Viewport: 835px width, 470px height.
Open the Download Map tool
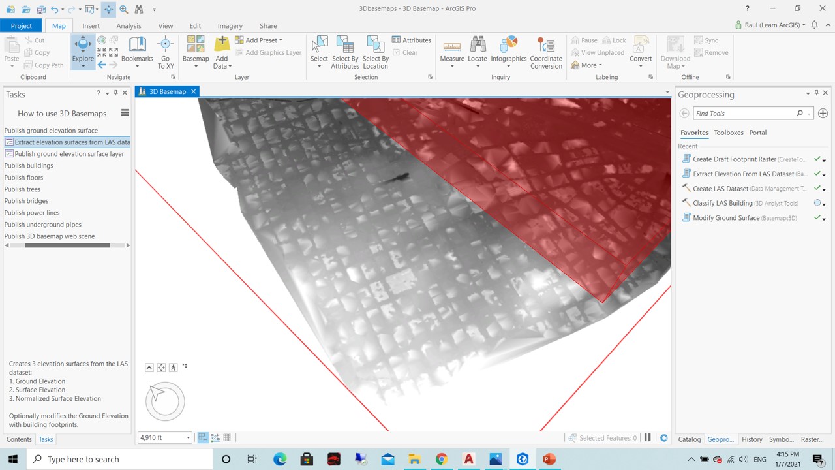[x=675, y=52]
